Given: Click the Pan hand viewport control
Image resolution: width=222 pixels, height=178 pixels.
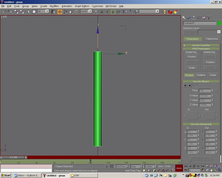Looking at the screenshot, I should click(x=211, y=170).
